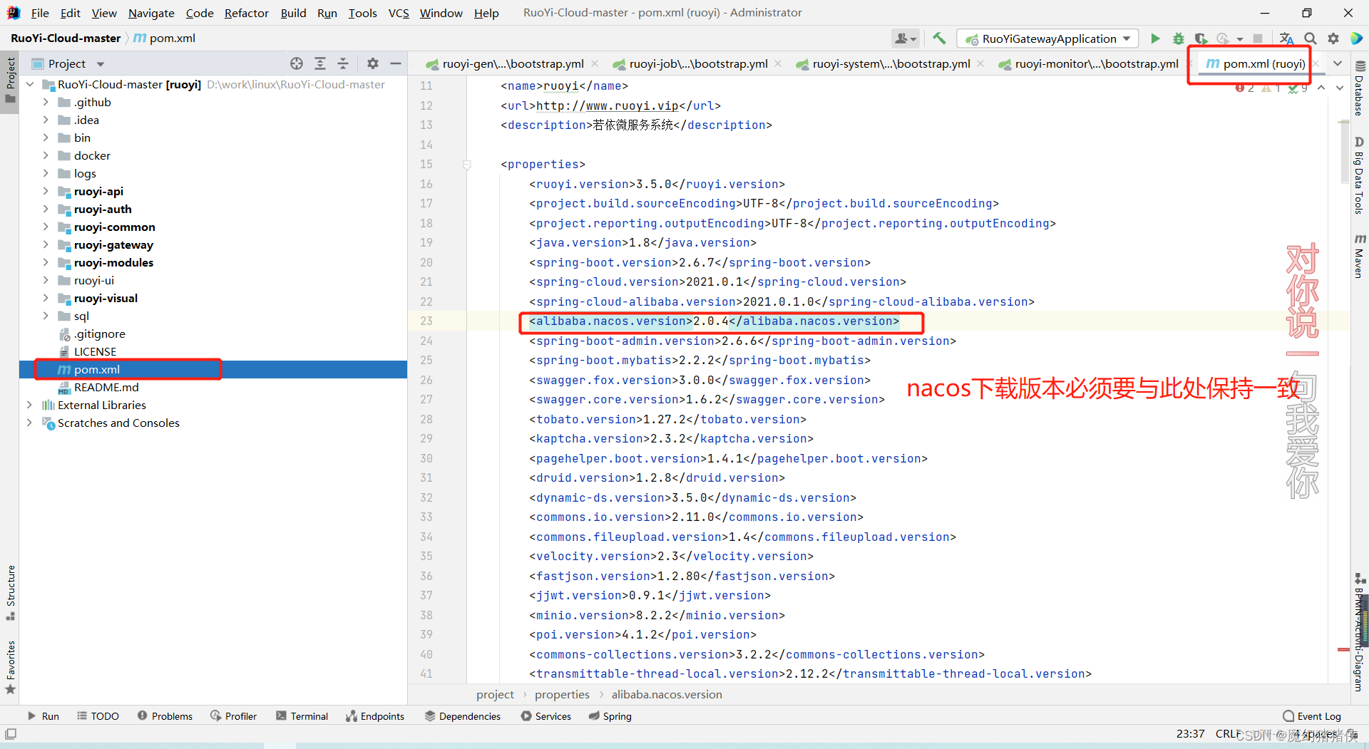
Task: Run RuoYiGatewayApplication with green play icon
Action: click(x=1155, y=38)
